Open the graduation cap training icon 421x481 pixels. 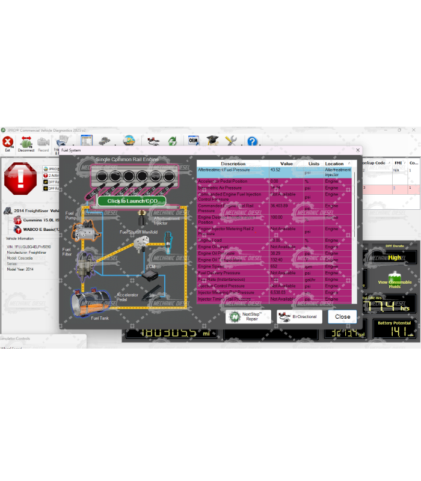[x=212, y=140]
